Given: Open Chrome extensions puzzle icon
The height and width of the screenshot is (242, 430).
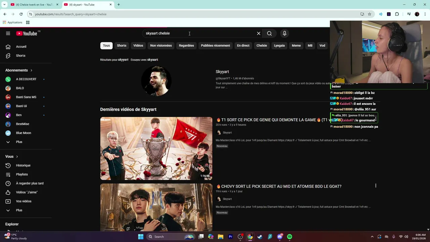Looking at the screenshot, I should click(x=397, y=14).
